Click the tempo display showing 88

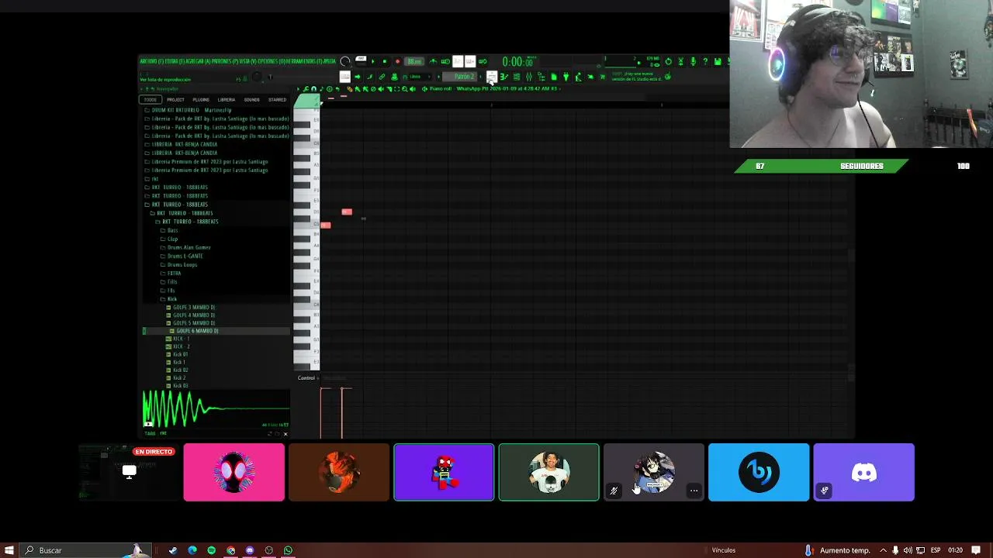[x=414, y=61]
